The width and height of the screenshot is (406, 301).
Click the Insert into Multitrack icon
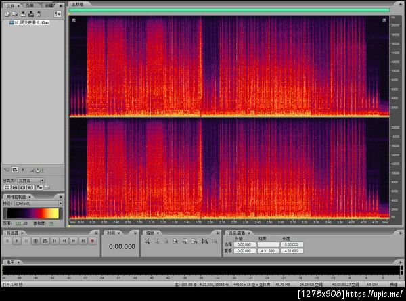click(x=23, y=14)
